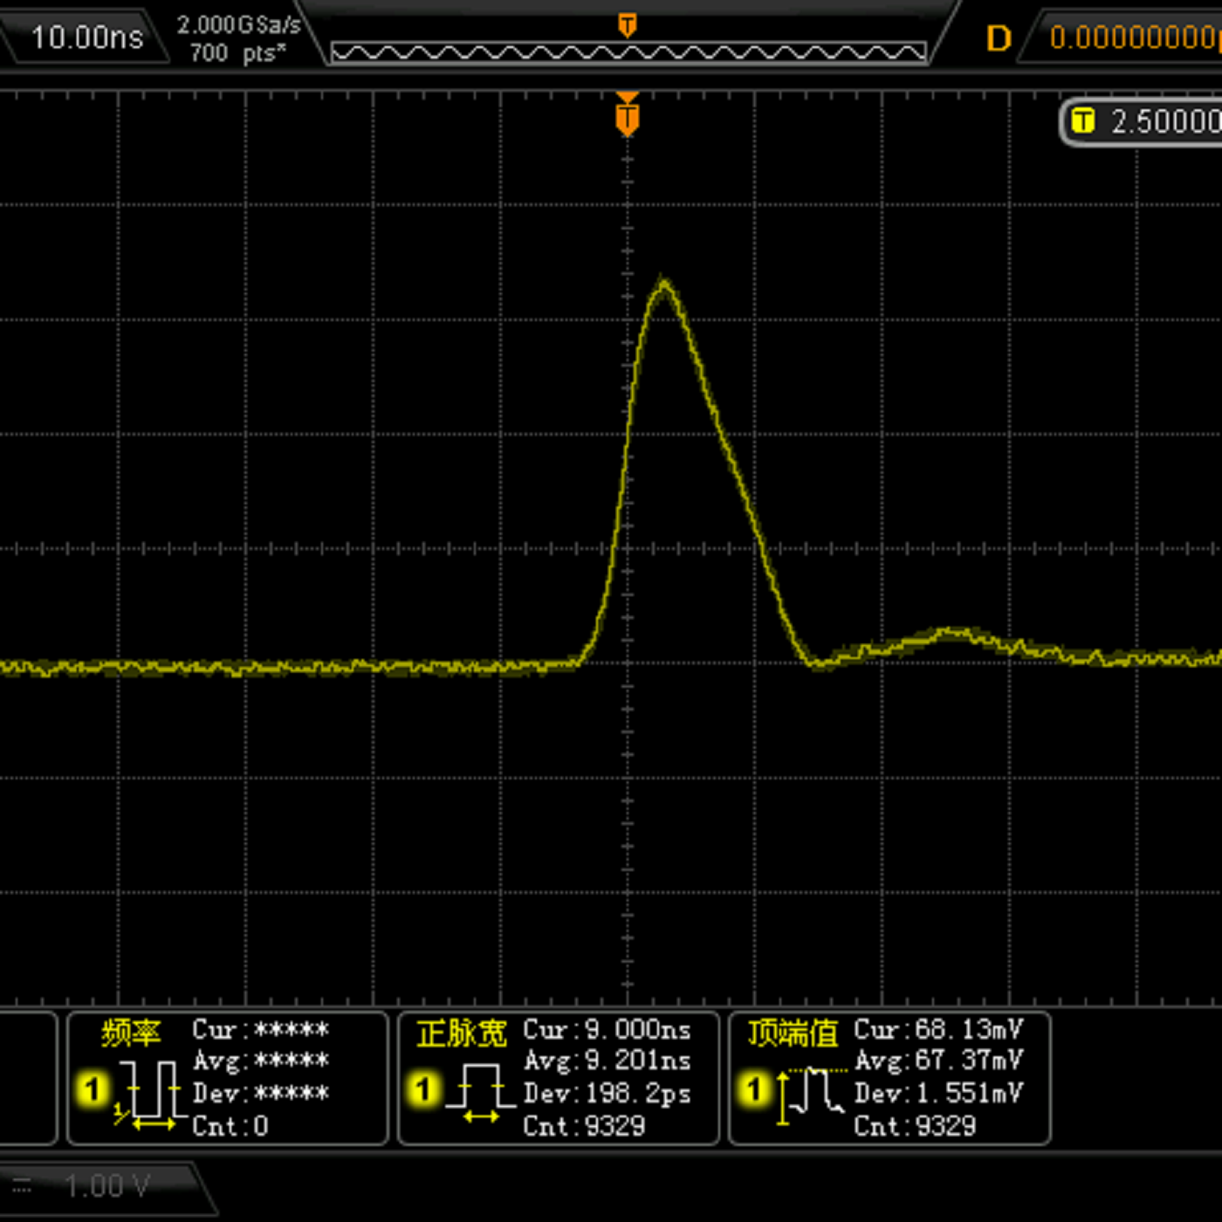The image size is (1222, 1222).
Task: Click the coupling symbol beside 1.00 V
Action: (x=23, y=1186)
